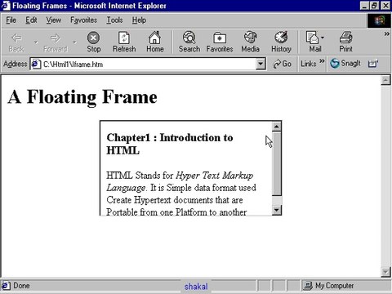Click the "Done" status bar text
The height and width of the screenshot is (294, 392).
21,286
